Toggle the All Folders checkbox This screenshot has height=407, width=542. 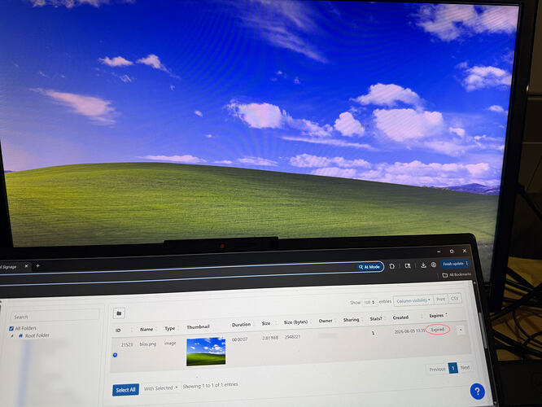point(11,328)
